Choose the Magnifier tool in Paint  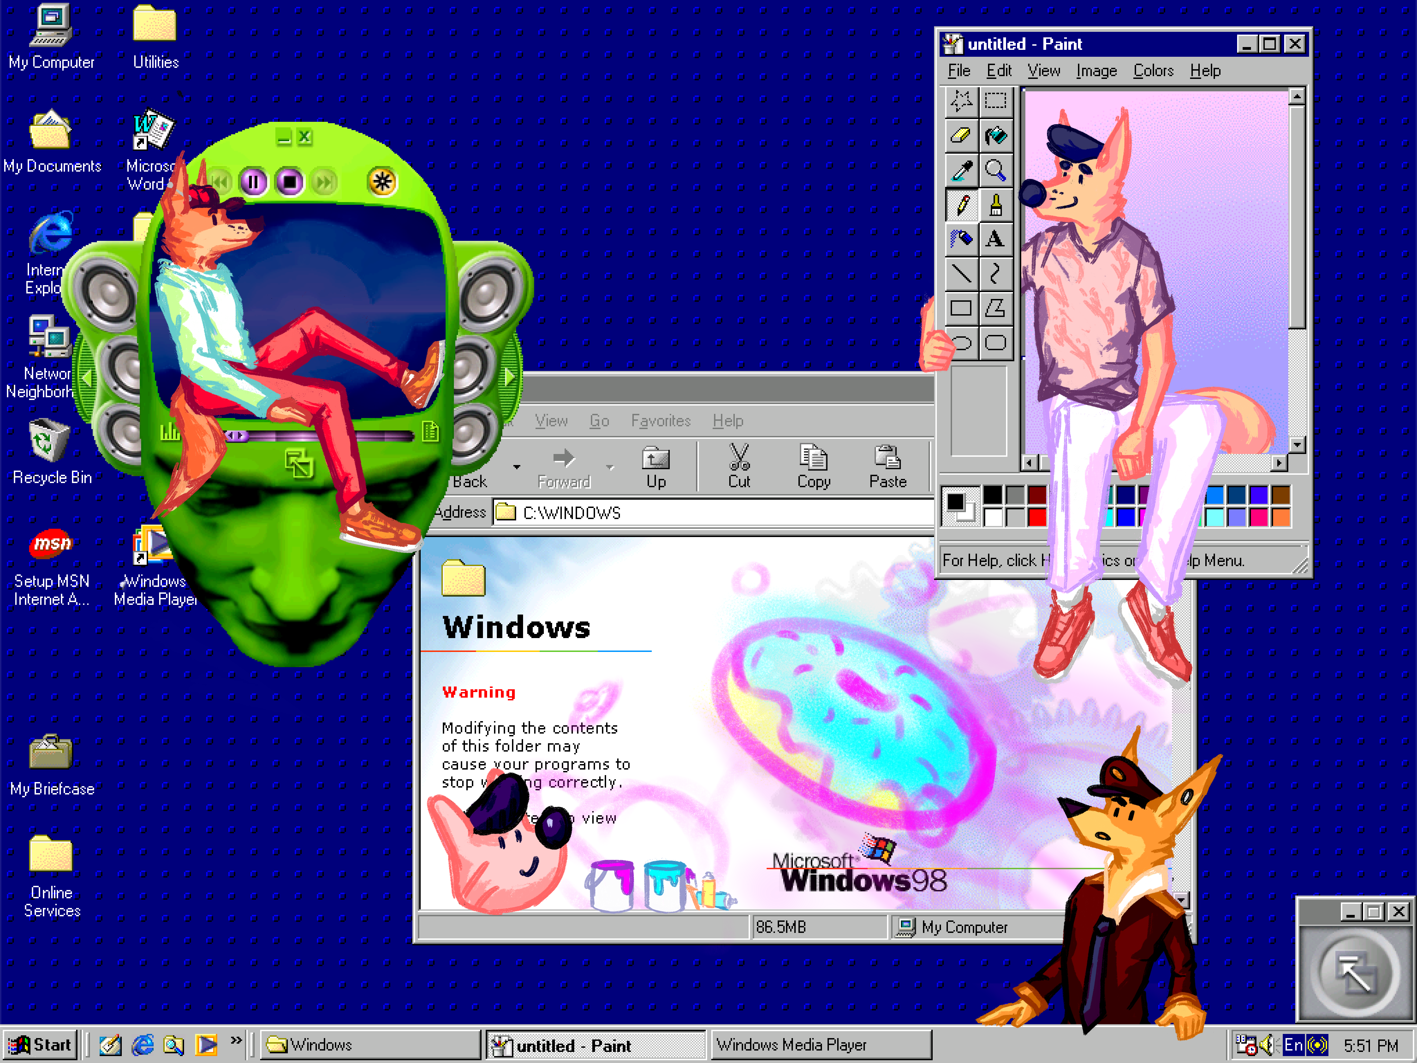[996, 170]
